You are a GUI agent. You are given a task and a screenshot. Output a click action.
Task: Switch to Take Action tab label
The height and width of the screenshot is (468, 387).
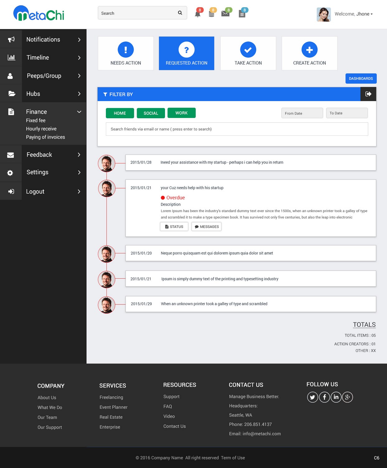[248, 63]
